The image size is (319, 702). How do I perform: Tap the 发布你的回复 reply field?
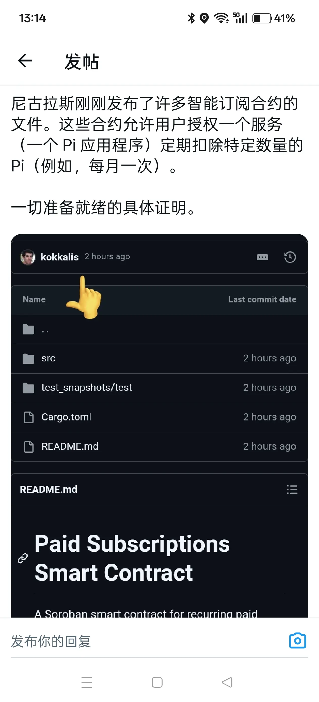coord(147,641)
